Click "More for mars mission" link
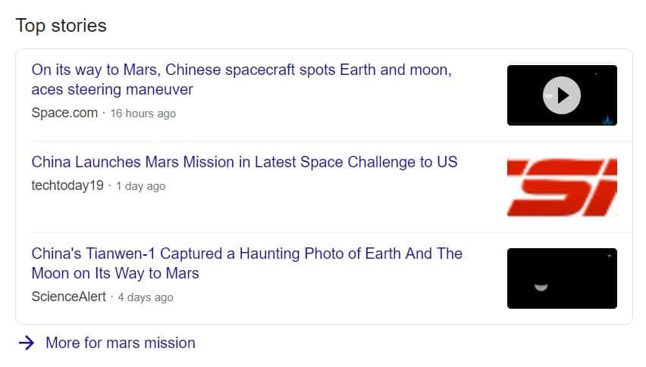 (x=121, y=343)
